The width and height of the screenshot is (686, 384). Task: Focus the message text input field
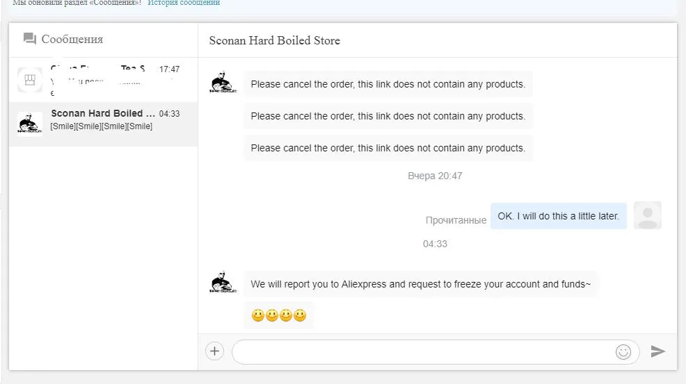click(436, 352)
